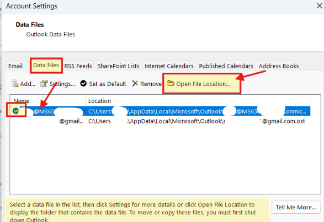
Task: Click Set as Default label
Action: point(108,84)
